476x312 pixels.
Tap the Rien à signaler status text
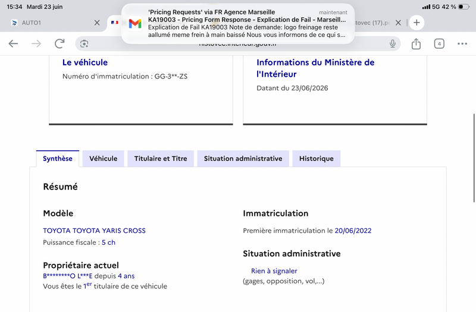pos(274,271)
